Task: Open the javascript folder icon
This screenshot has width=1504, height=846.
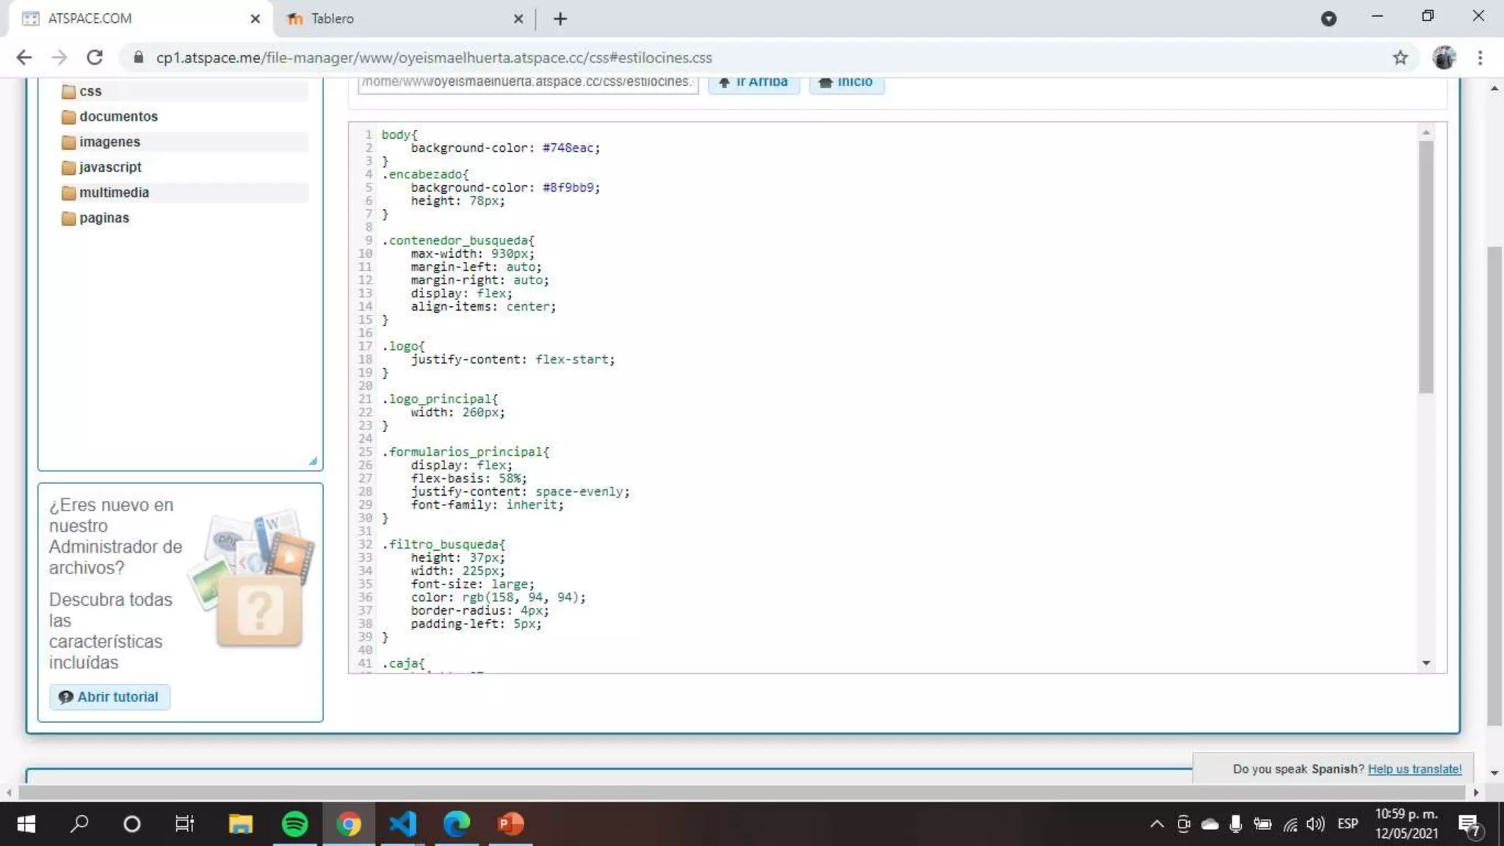Action: pos(68,167)
